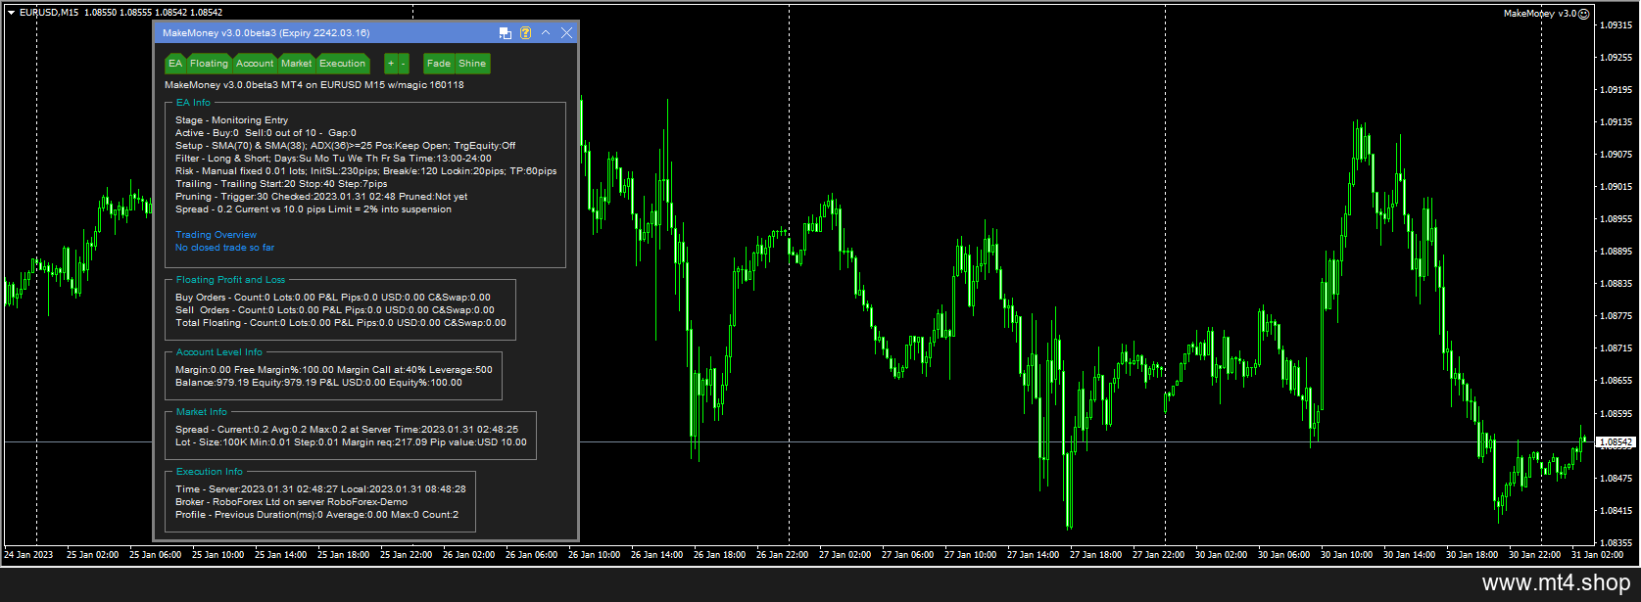The height and width of the screenshot is (602, 1641).
Task: Click the Trading Overview link
Action: (x=216, y=235)
